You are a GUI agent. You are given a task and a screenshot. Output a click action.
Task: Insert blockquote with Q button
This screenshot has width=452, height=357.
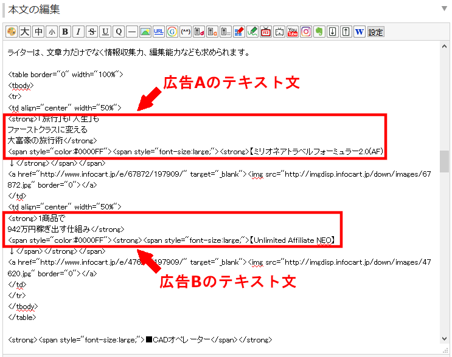[x=119, y=32]
